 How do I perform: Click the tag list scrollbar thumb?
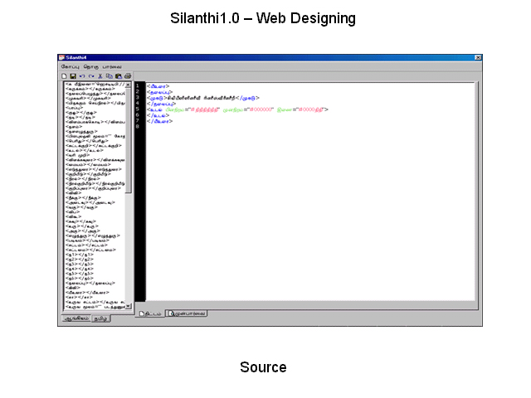[128, 140]
